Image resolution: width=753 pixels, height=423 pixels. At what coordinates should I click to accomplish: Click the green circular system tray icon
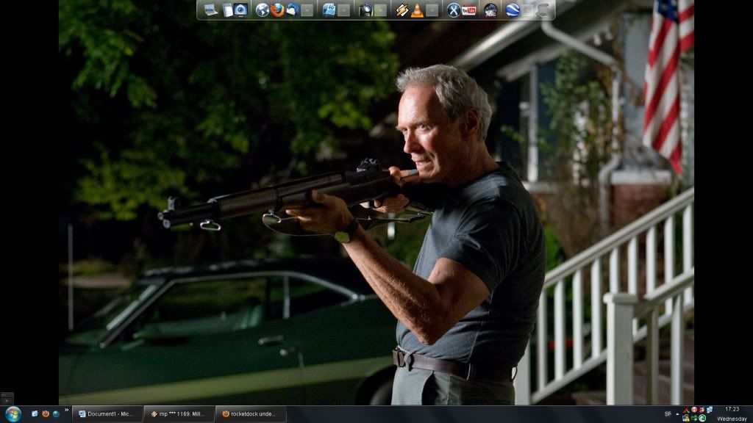point(702,418)
